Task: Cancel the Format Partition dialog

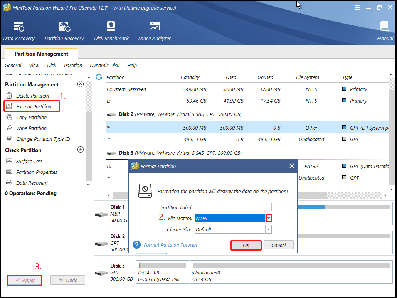Action: point(279,245)
